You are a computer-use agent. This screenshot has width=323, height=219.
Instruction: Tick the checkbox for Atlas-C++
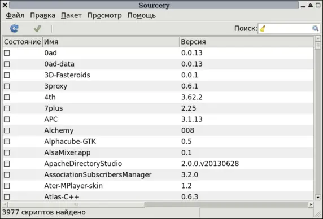coord(7,197)
